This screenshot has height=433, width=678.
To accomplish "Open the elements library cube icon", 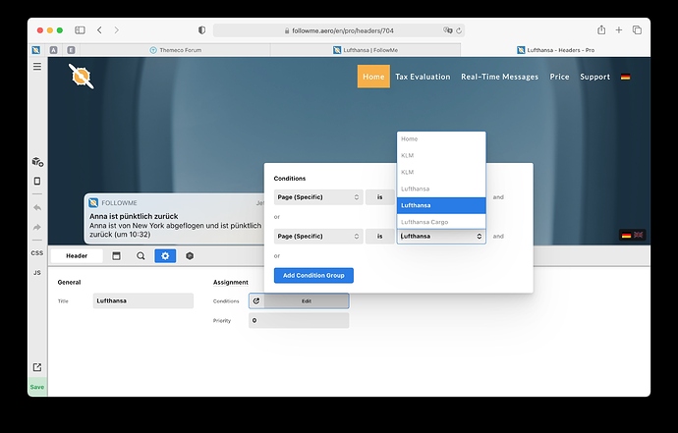I will pos(37,162).
